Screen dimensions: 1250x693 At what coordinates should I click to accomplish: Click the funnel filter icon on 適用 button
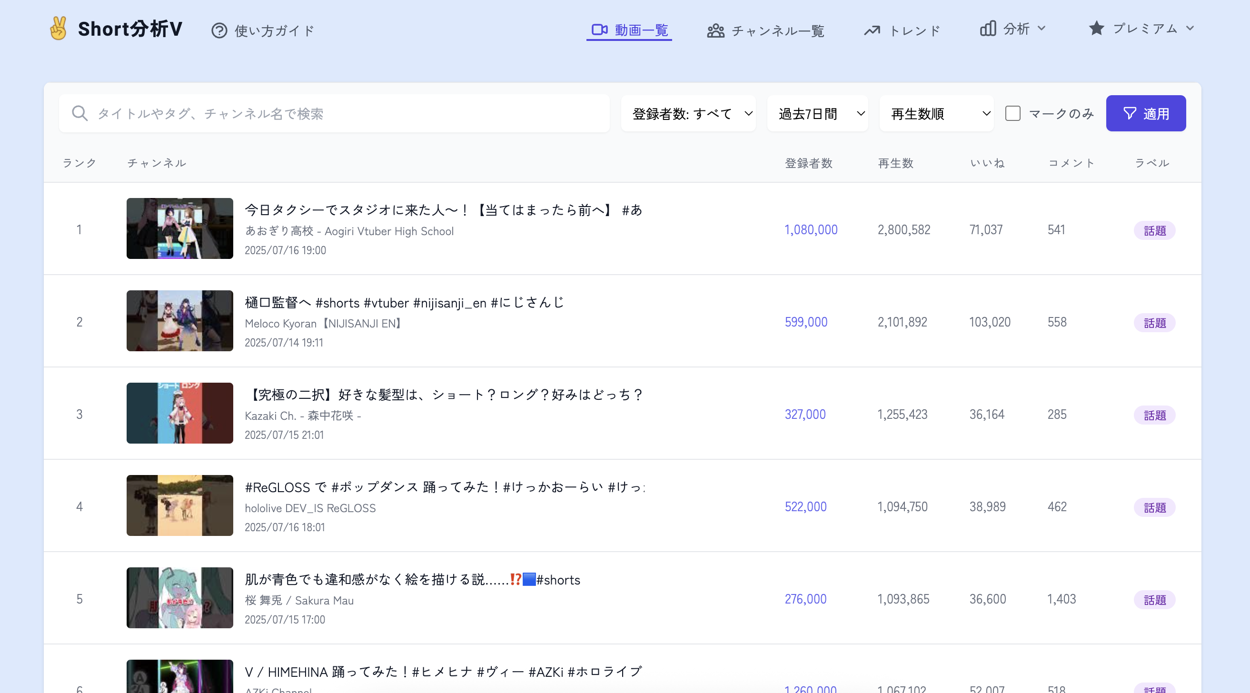coord(1130,113)
